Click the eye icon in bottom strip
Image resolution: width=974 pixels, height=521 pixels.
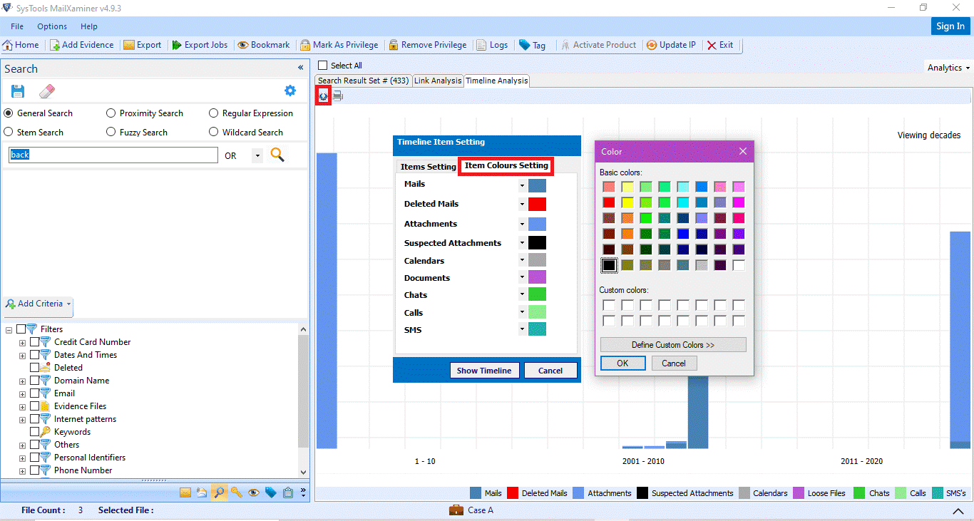tap(253, 492)
